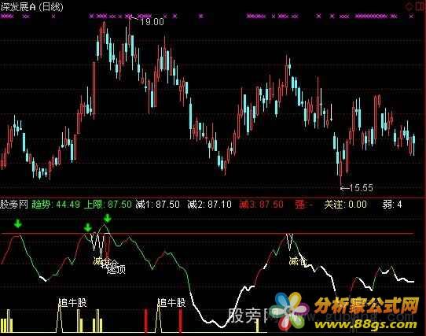Click the arrow pointing to the 15.55 low
This screenshot has height=336, width=426.
[344, 188]
